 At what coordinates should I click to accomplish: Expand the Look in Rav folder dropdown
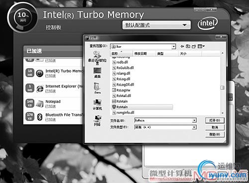pos(173,47)
